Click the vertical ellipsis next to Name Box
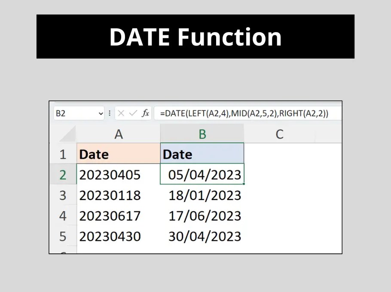 click(110, 113)
